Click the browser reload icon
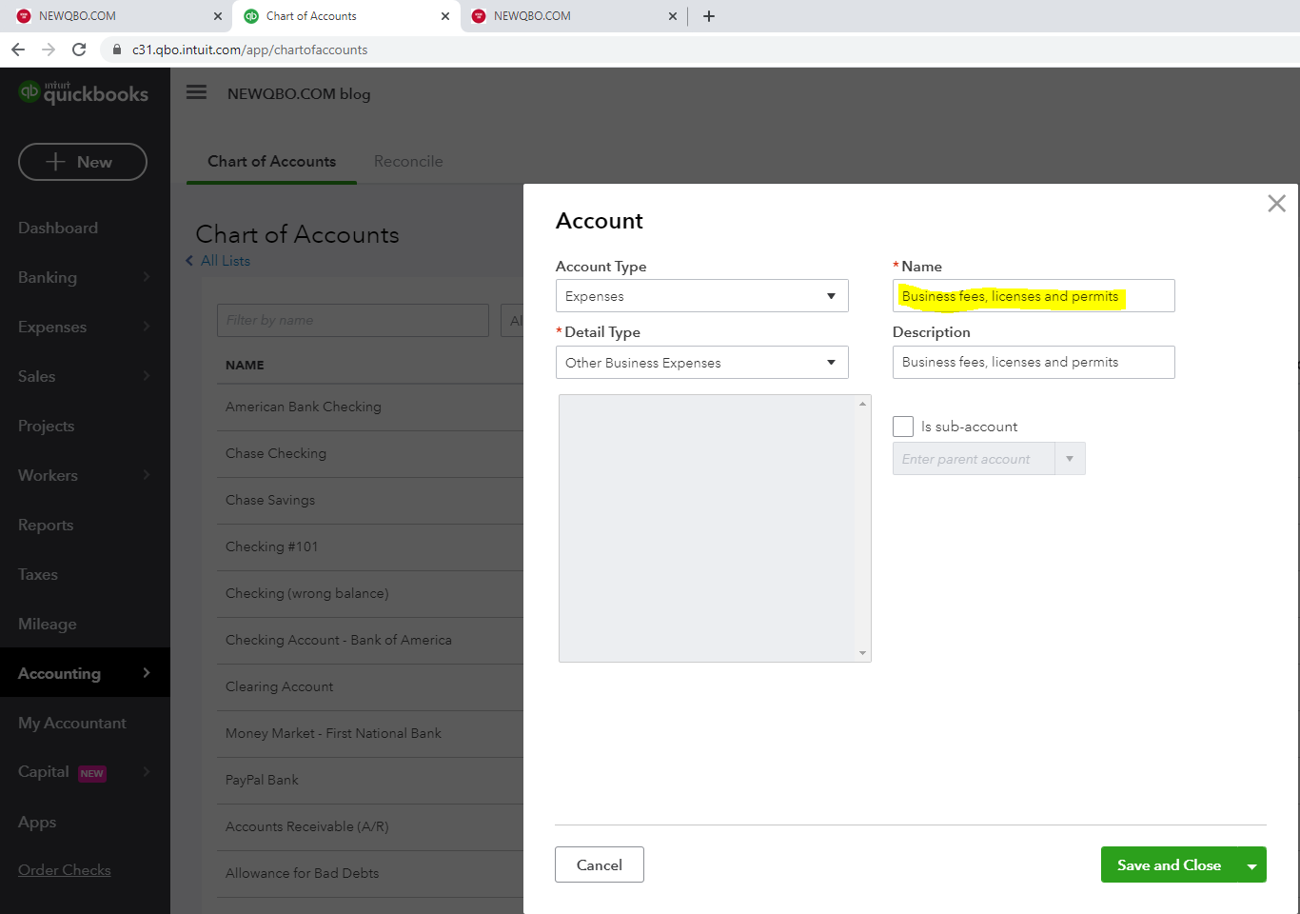Image resolution: width=1300 pixels, height=914 pixels. (79, 50)
